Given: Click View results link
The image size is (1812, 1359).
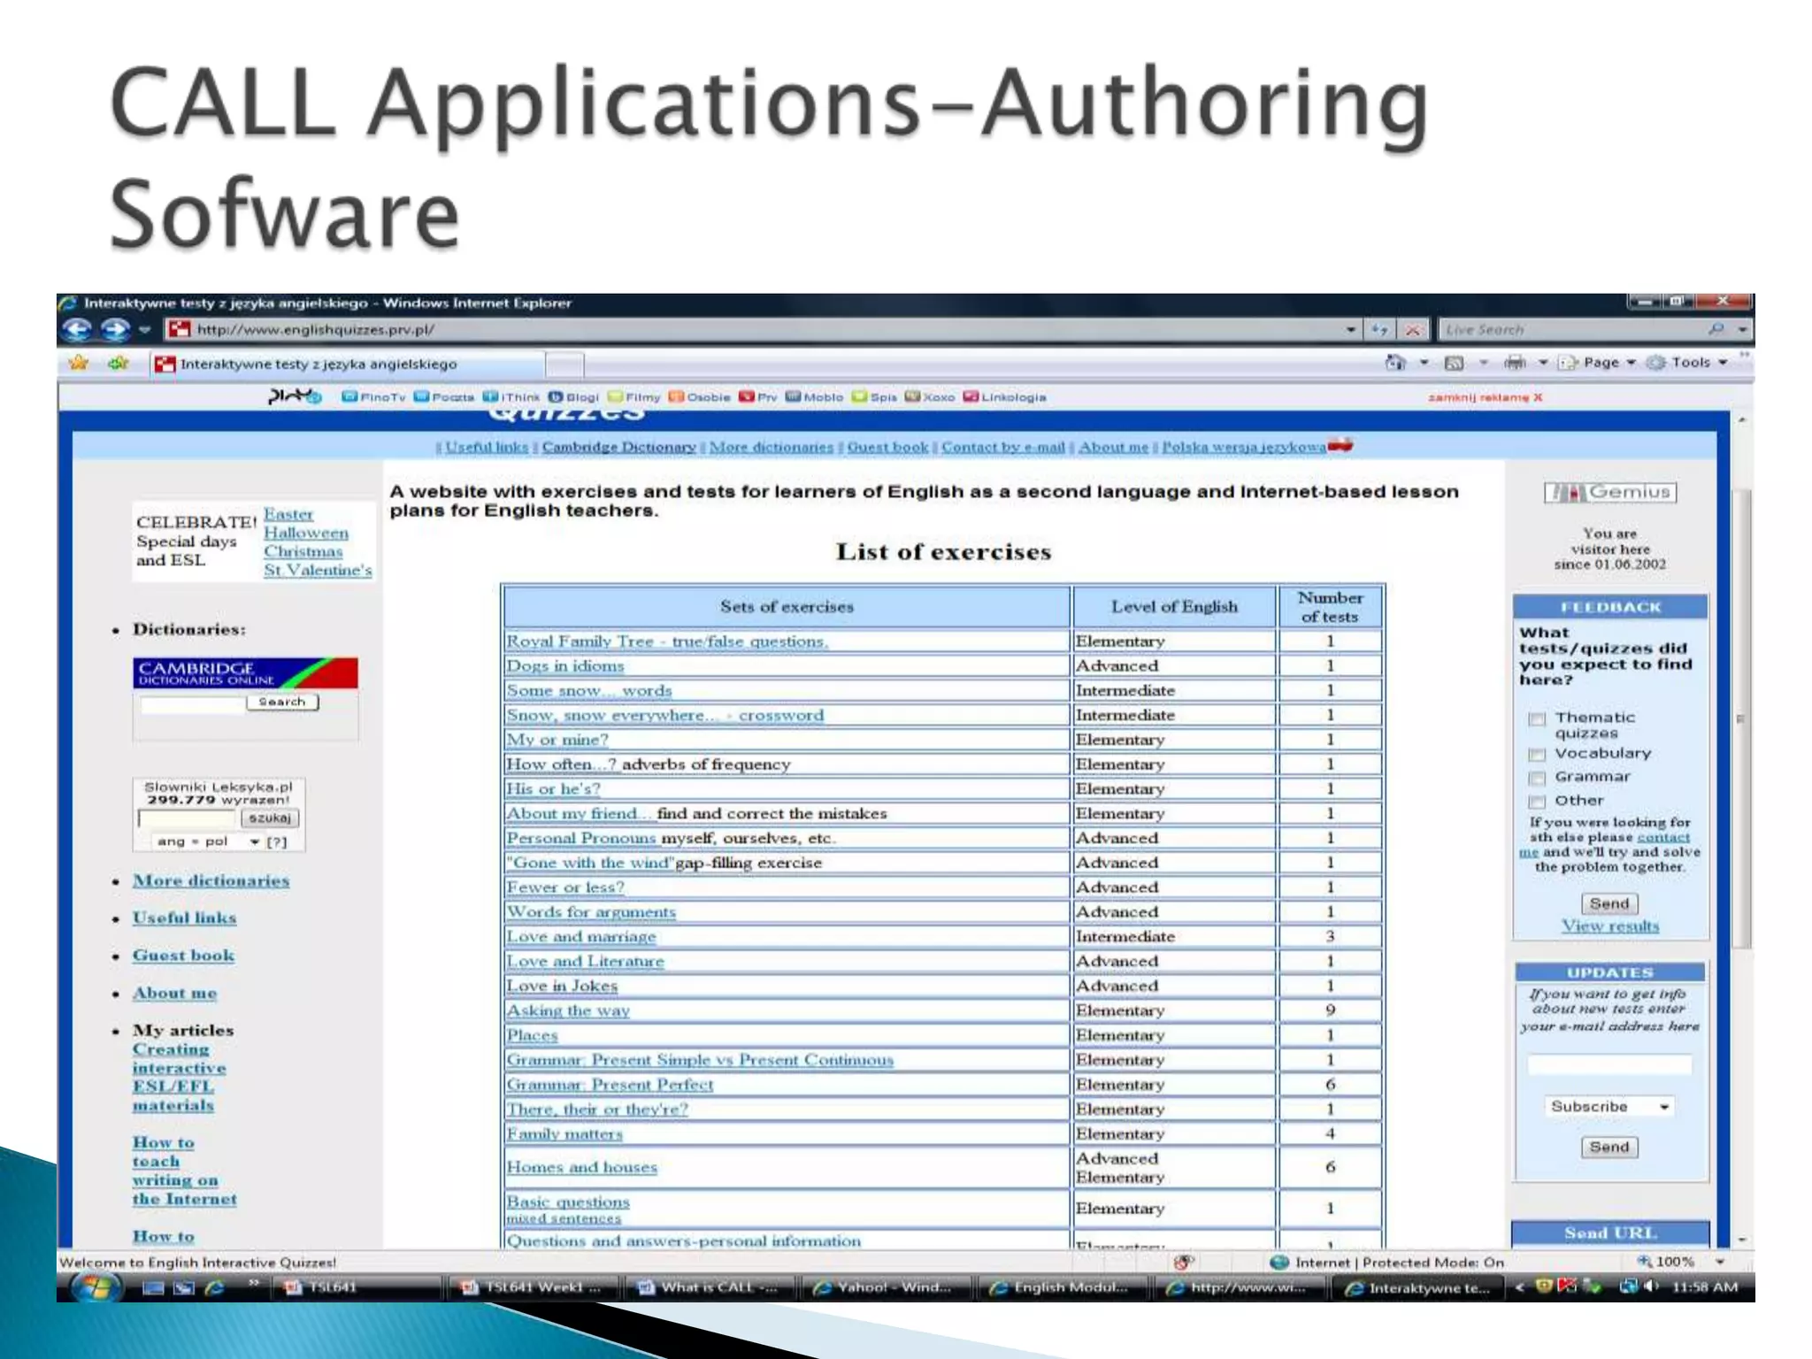Looking at the screenshot, I should [x=1610, y=926].
